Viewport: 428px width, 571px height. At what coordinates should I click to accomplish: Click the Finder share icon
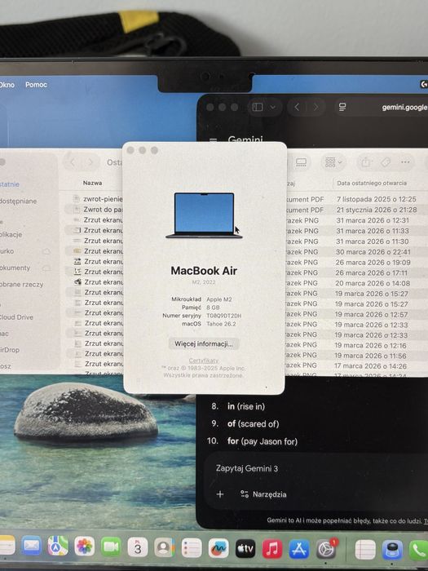366,162
